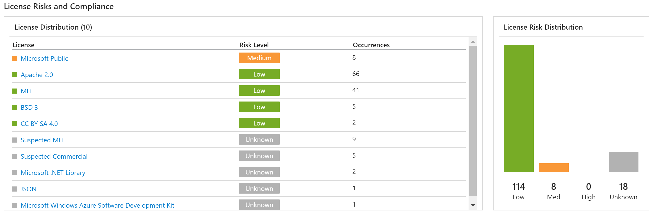
Task: Click the gray swatch beside JSON
Action: [15, 189]
